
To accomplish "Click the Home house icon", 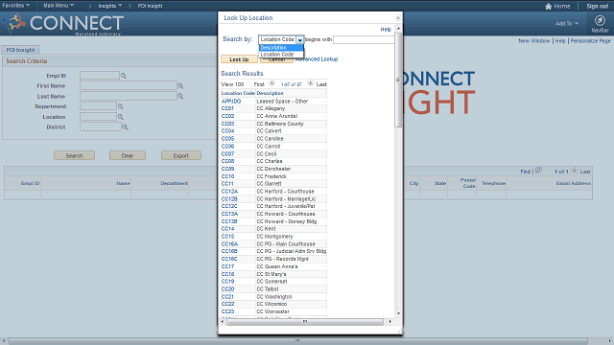I will [x=548, y=7].
